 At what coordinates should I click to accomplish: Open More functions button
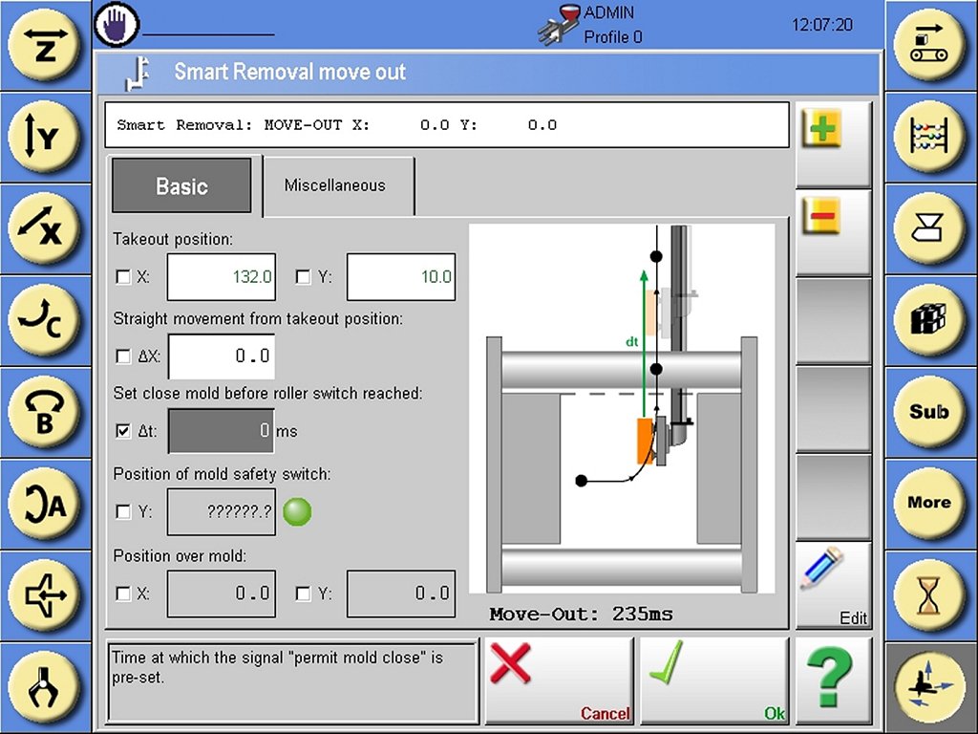click(x=929, y=503)
